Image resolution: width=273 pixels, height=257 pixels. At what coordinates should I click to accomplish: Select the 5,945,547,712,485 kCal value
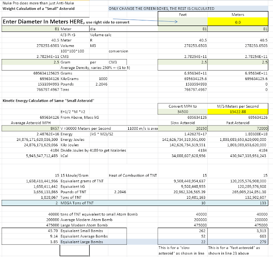point(42,156)
